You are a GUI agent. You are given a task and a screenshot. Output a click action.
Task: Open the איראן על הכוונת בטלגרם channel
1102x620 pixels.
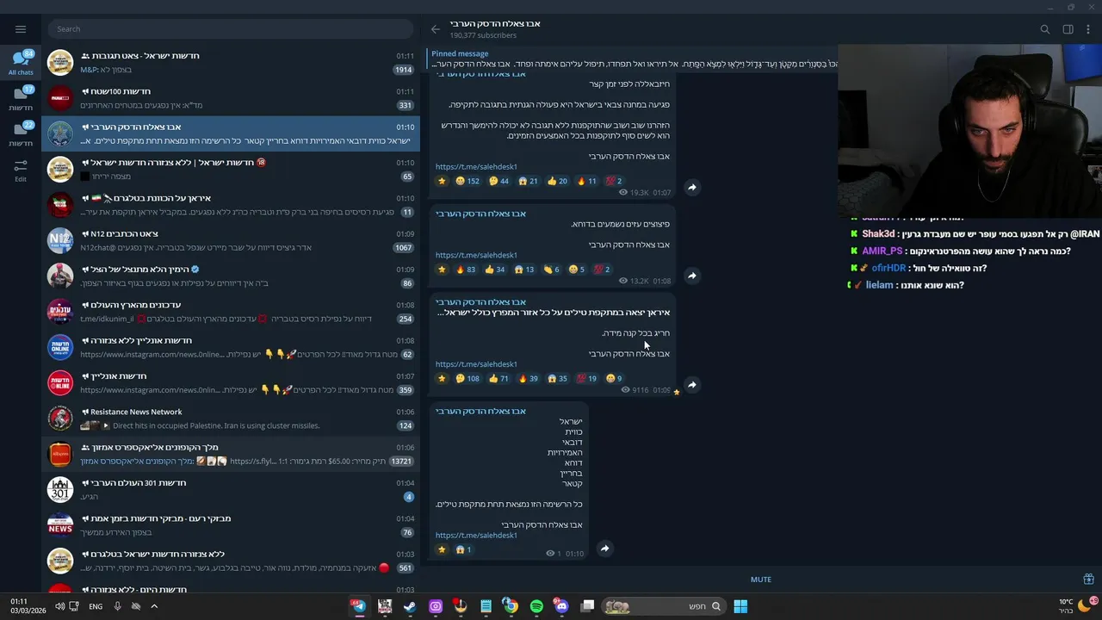231,205
